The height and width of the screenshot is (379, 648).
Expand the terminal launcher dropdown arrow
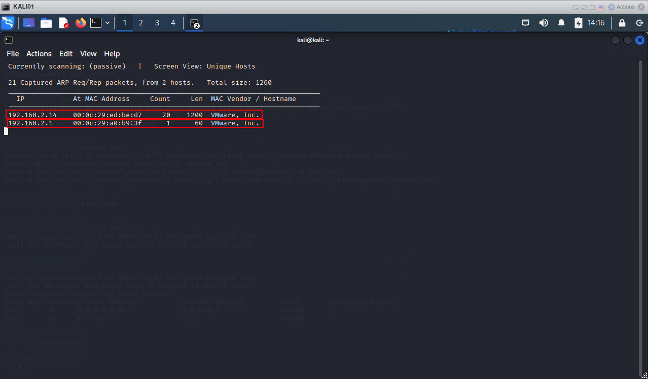(x=107, y=23)
